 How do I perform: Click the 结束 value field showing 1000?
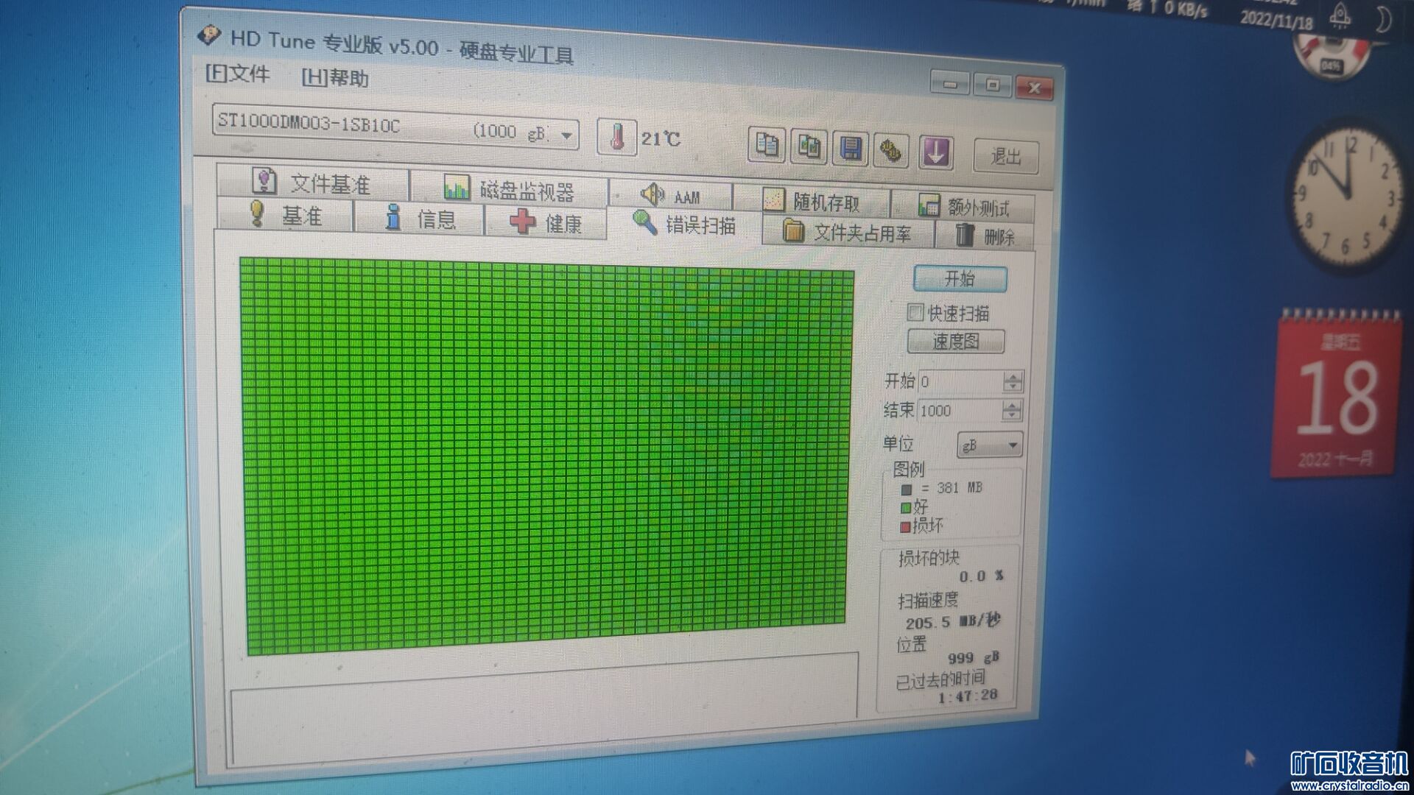pyautogui.click(x=960, y=410)
